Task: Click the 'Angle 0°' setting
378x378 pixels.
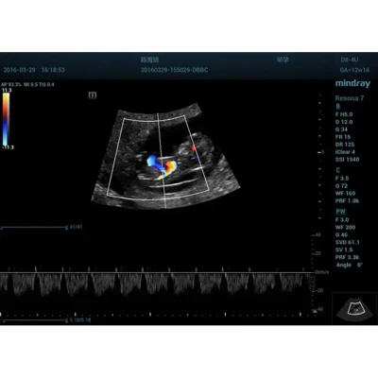Action: (350, 266)
